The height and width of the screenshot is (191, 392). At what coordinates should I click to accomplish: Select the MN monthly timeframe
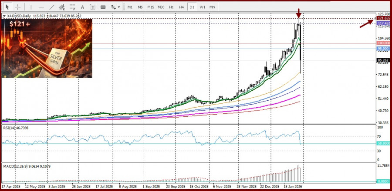[212, 7]
